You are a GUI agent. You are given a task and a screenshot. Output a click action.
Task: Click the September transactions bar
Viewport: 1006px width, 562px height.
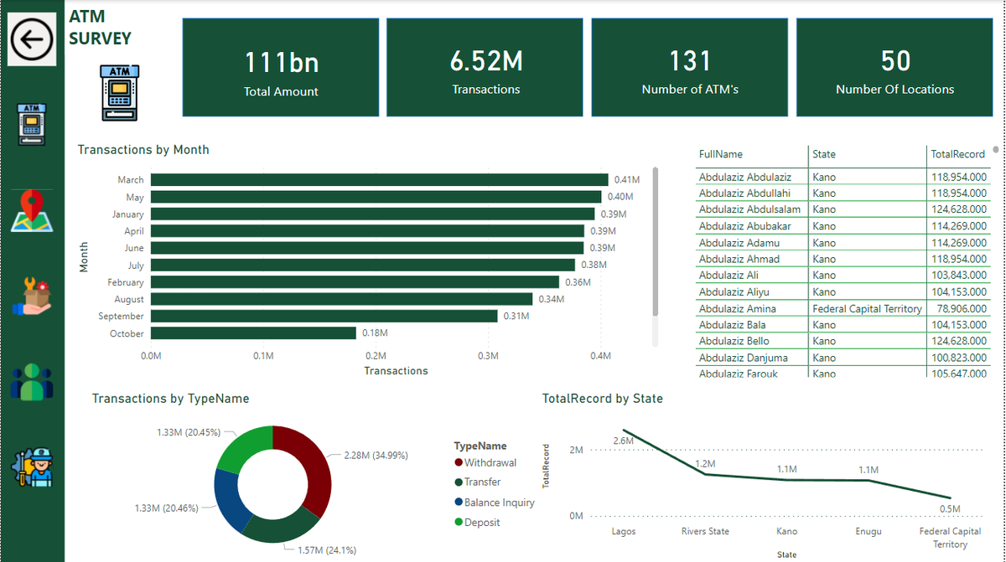pos(324,316)
